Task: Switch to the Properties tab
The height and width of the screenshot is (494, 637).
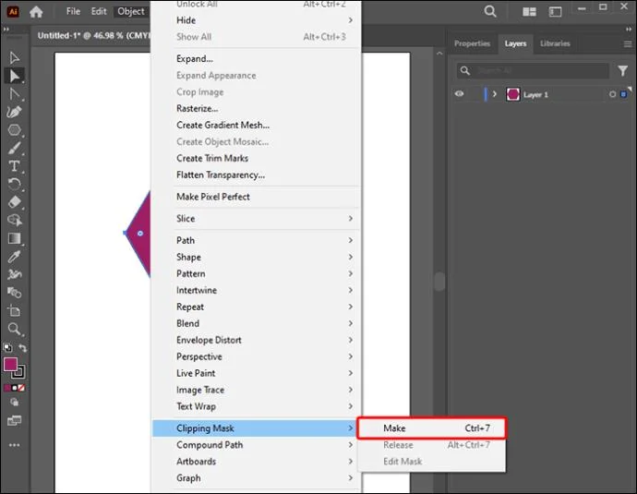Action: click(x=472, y=43)
